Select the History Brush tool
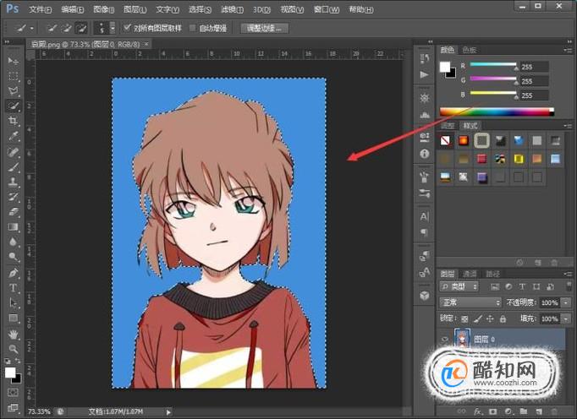 14,197
